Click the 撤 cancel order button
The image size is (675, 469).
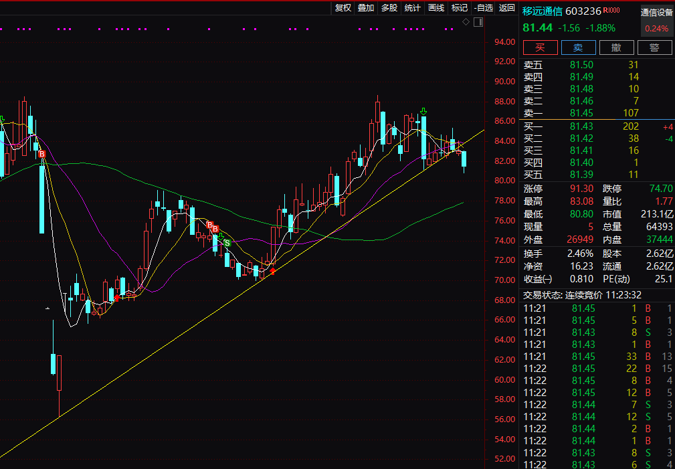point(616,48)
